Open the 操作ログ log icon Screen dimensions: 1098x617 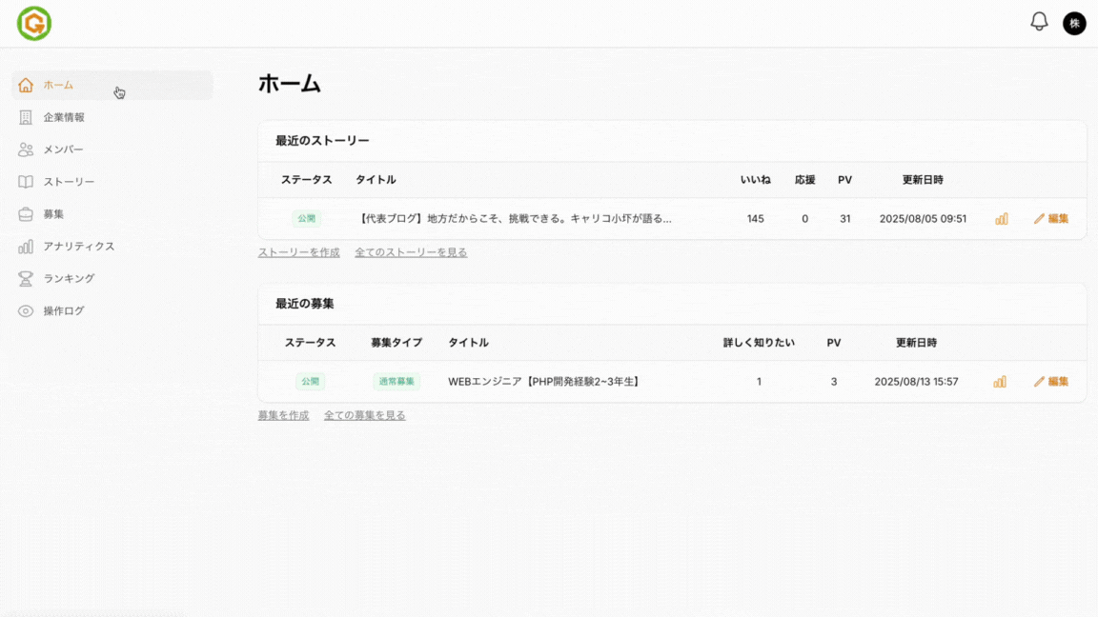tap(25, 310)
